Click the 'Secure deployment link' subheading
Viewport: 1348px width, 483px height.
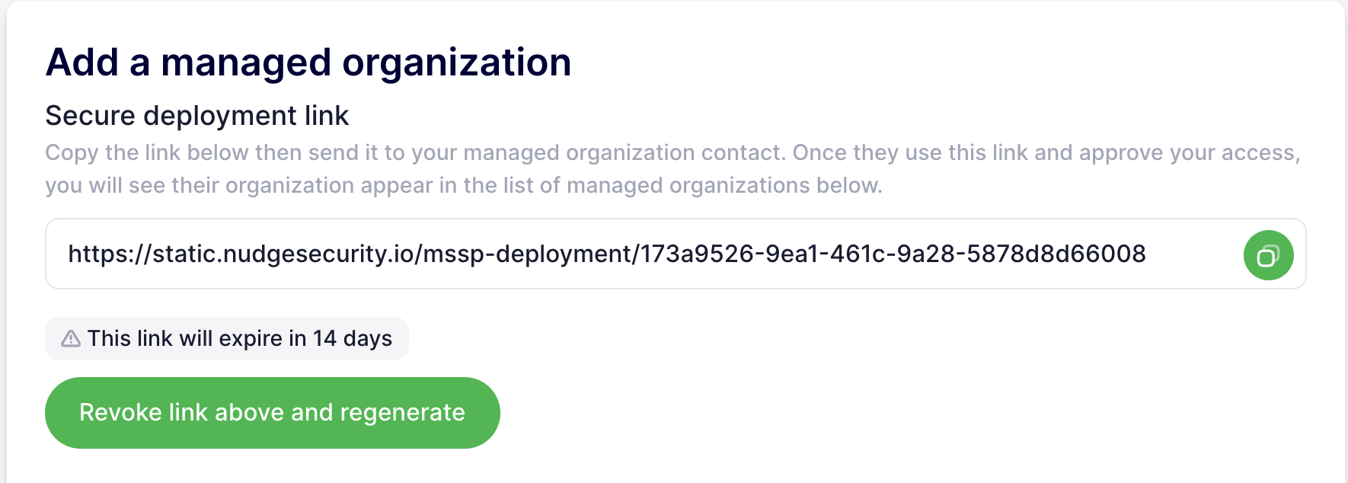pyautogui.click(x=196, y=116)
